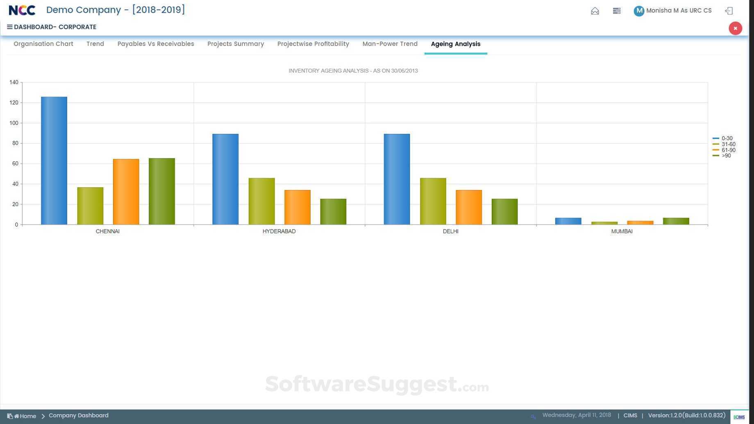The image size is (754, 424).
Task: Click the Inventory Ageing Analysis chart title
Action: coord(353,71)
